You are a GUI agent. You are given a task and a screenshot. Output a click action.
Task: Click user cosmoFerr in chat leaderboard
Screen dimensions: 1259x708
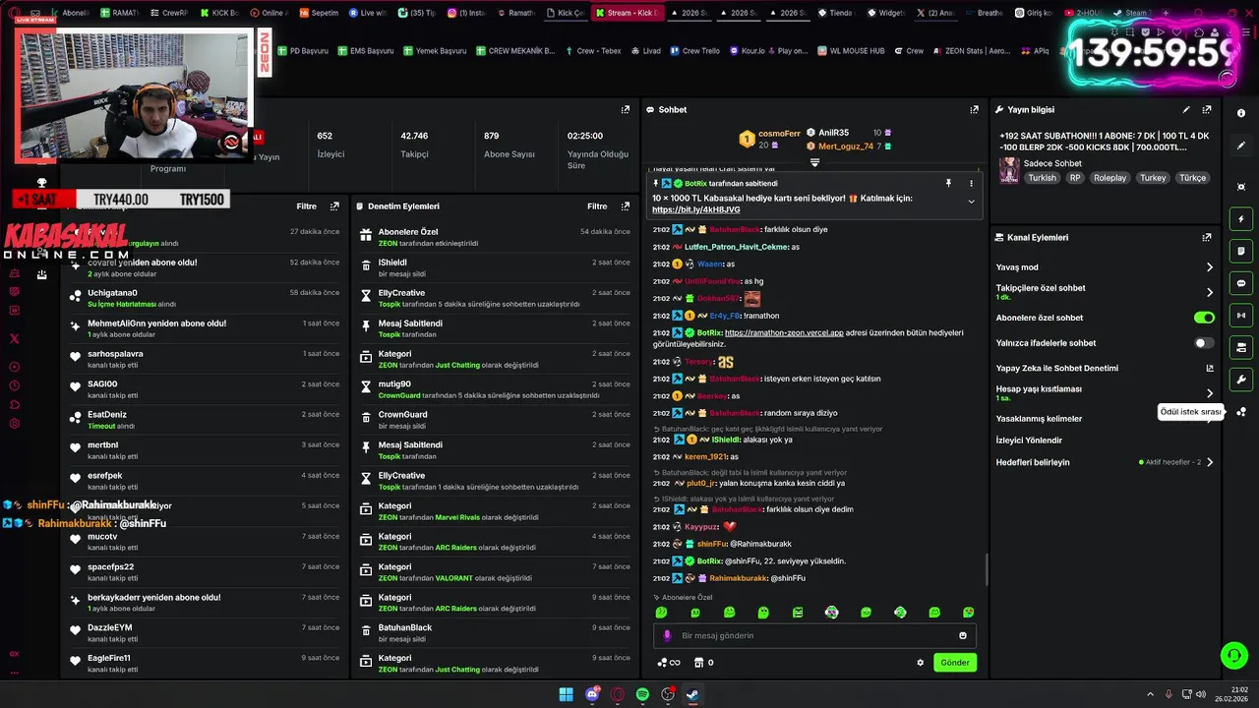click(x=779, y=134)
